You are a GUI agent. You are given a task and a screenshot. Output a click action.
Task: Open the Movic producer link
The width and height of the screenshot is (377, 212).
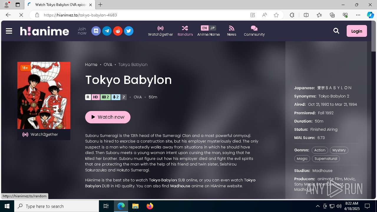tap(350, 179)
